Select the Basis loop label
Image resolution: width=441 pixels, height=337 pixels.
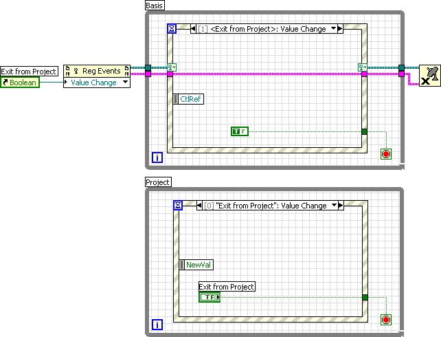click(155, 6)
